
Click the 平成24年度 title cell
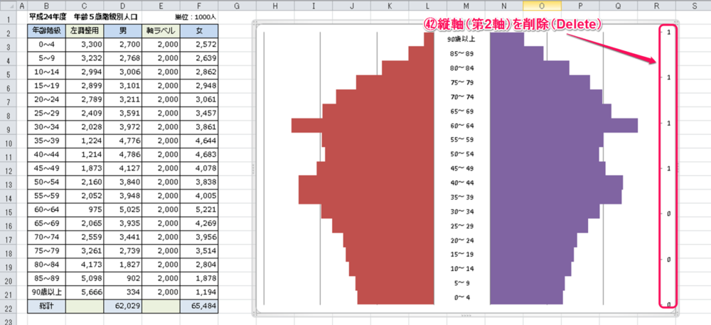click(x=46, y=16)
